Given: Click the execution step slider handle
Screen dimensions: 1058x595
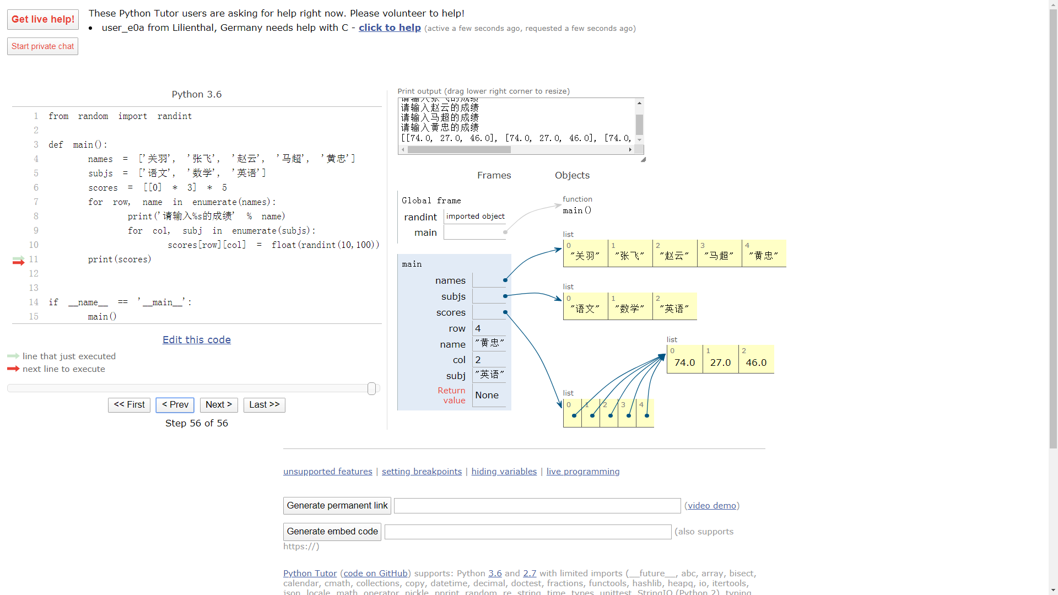Looking at the screenshot, I should click(372, 389).
